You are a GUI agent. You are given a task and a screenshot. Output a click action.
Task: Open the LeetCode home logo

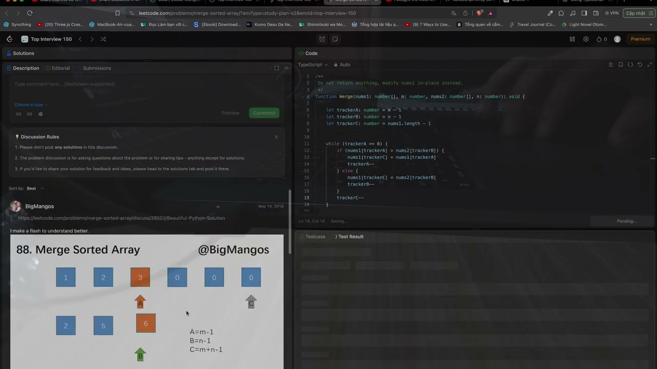(x=10, y=39)
